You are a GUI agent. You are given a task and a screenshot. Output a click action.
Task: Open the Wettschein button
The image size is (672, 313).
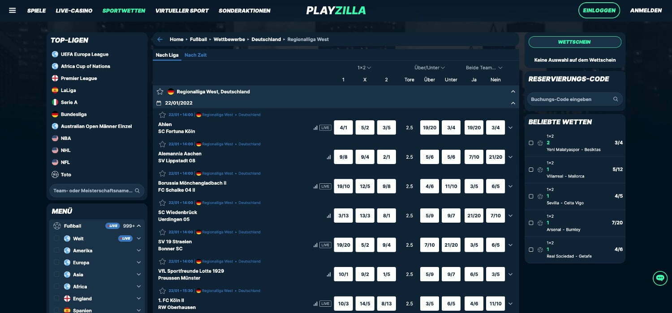575,42
